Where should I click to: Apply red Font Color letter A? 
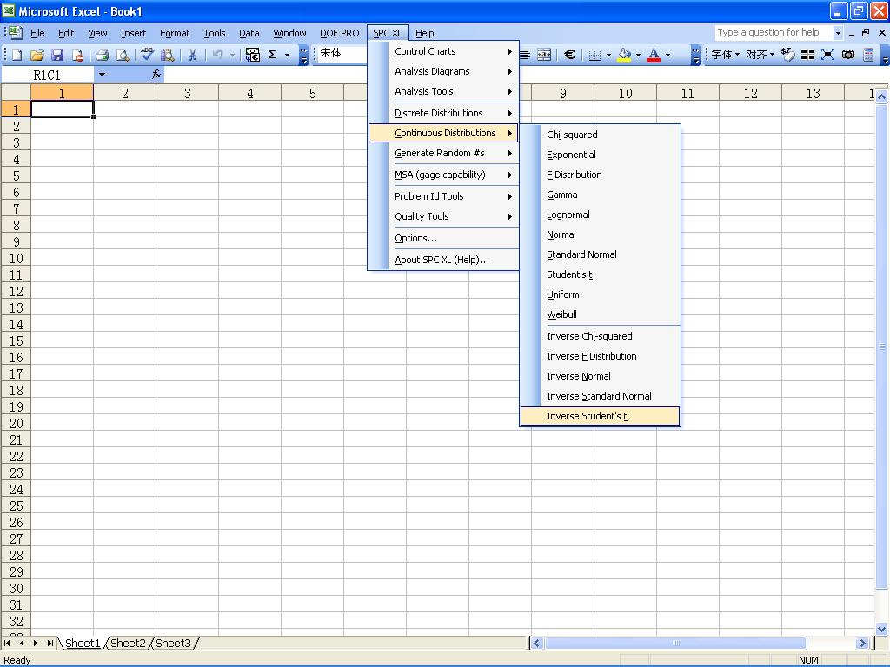click(654, 55)
